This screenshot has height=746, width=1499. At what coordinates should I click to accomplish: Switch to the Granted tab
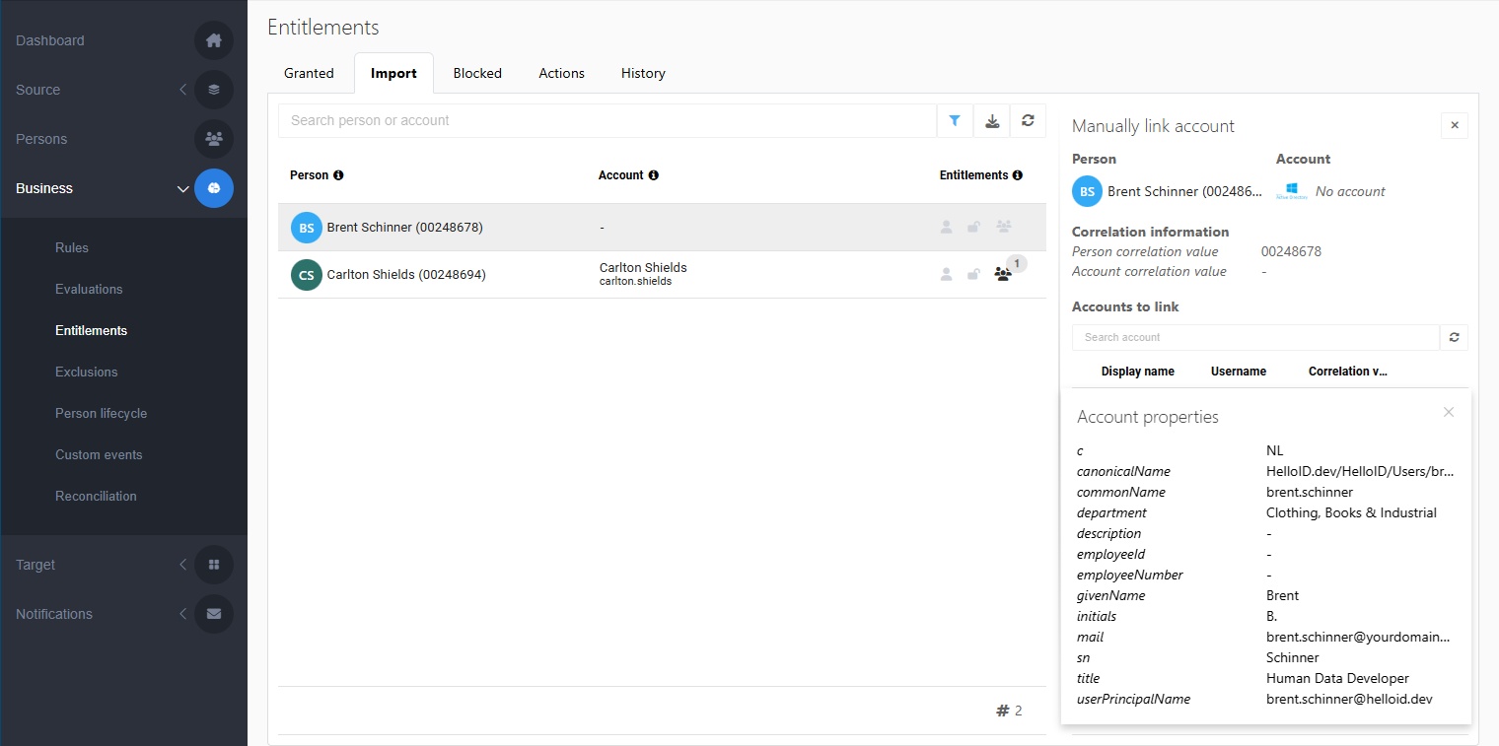[x=309, y=73]
